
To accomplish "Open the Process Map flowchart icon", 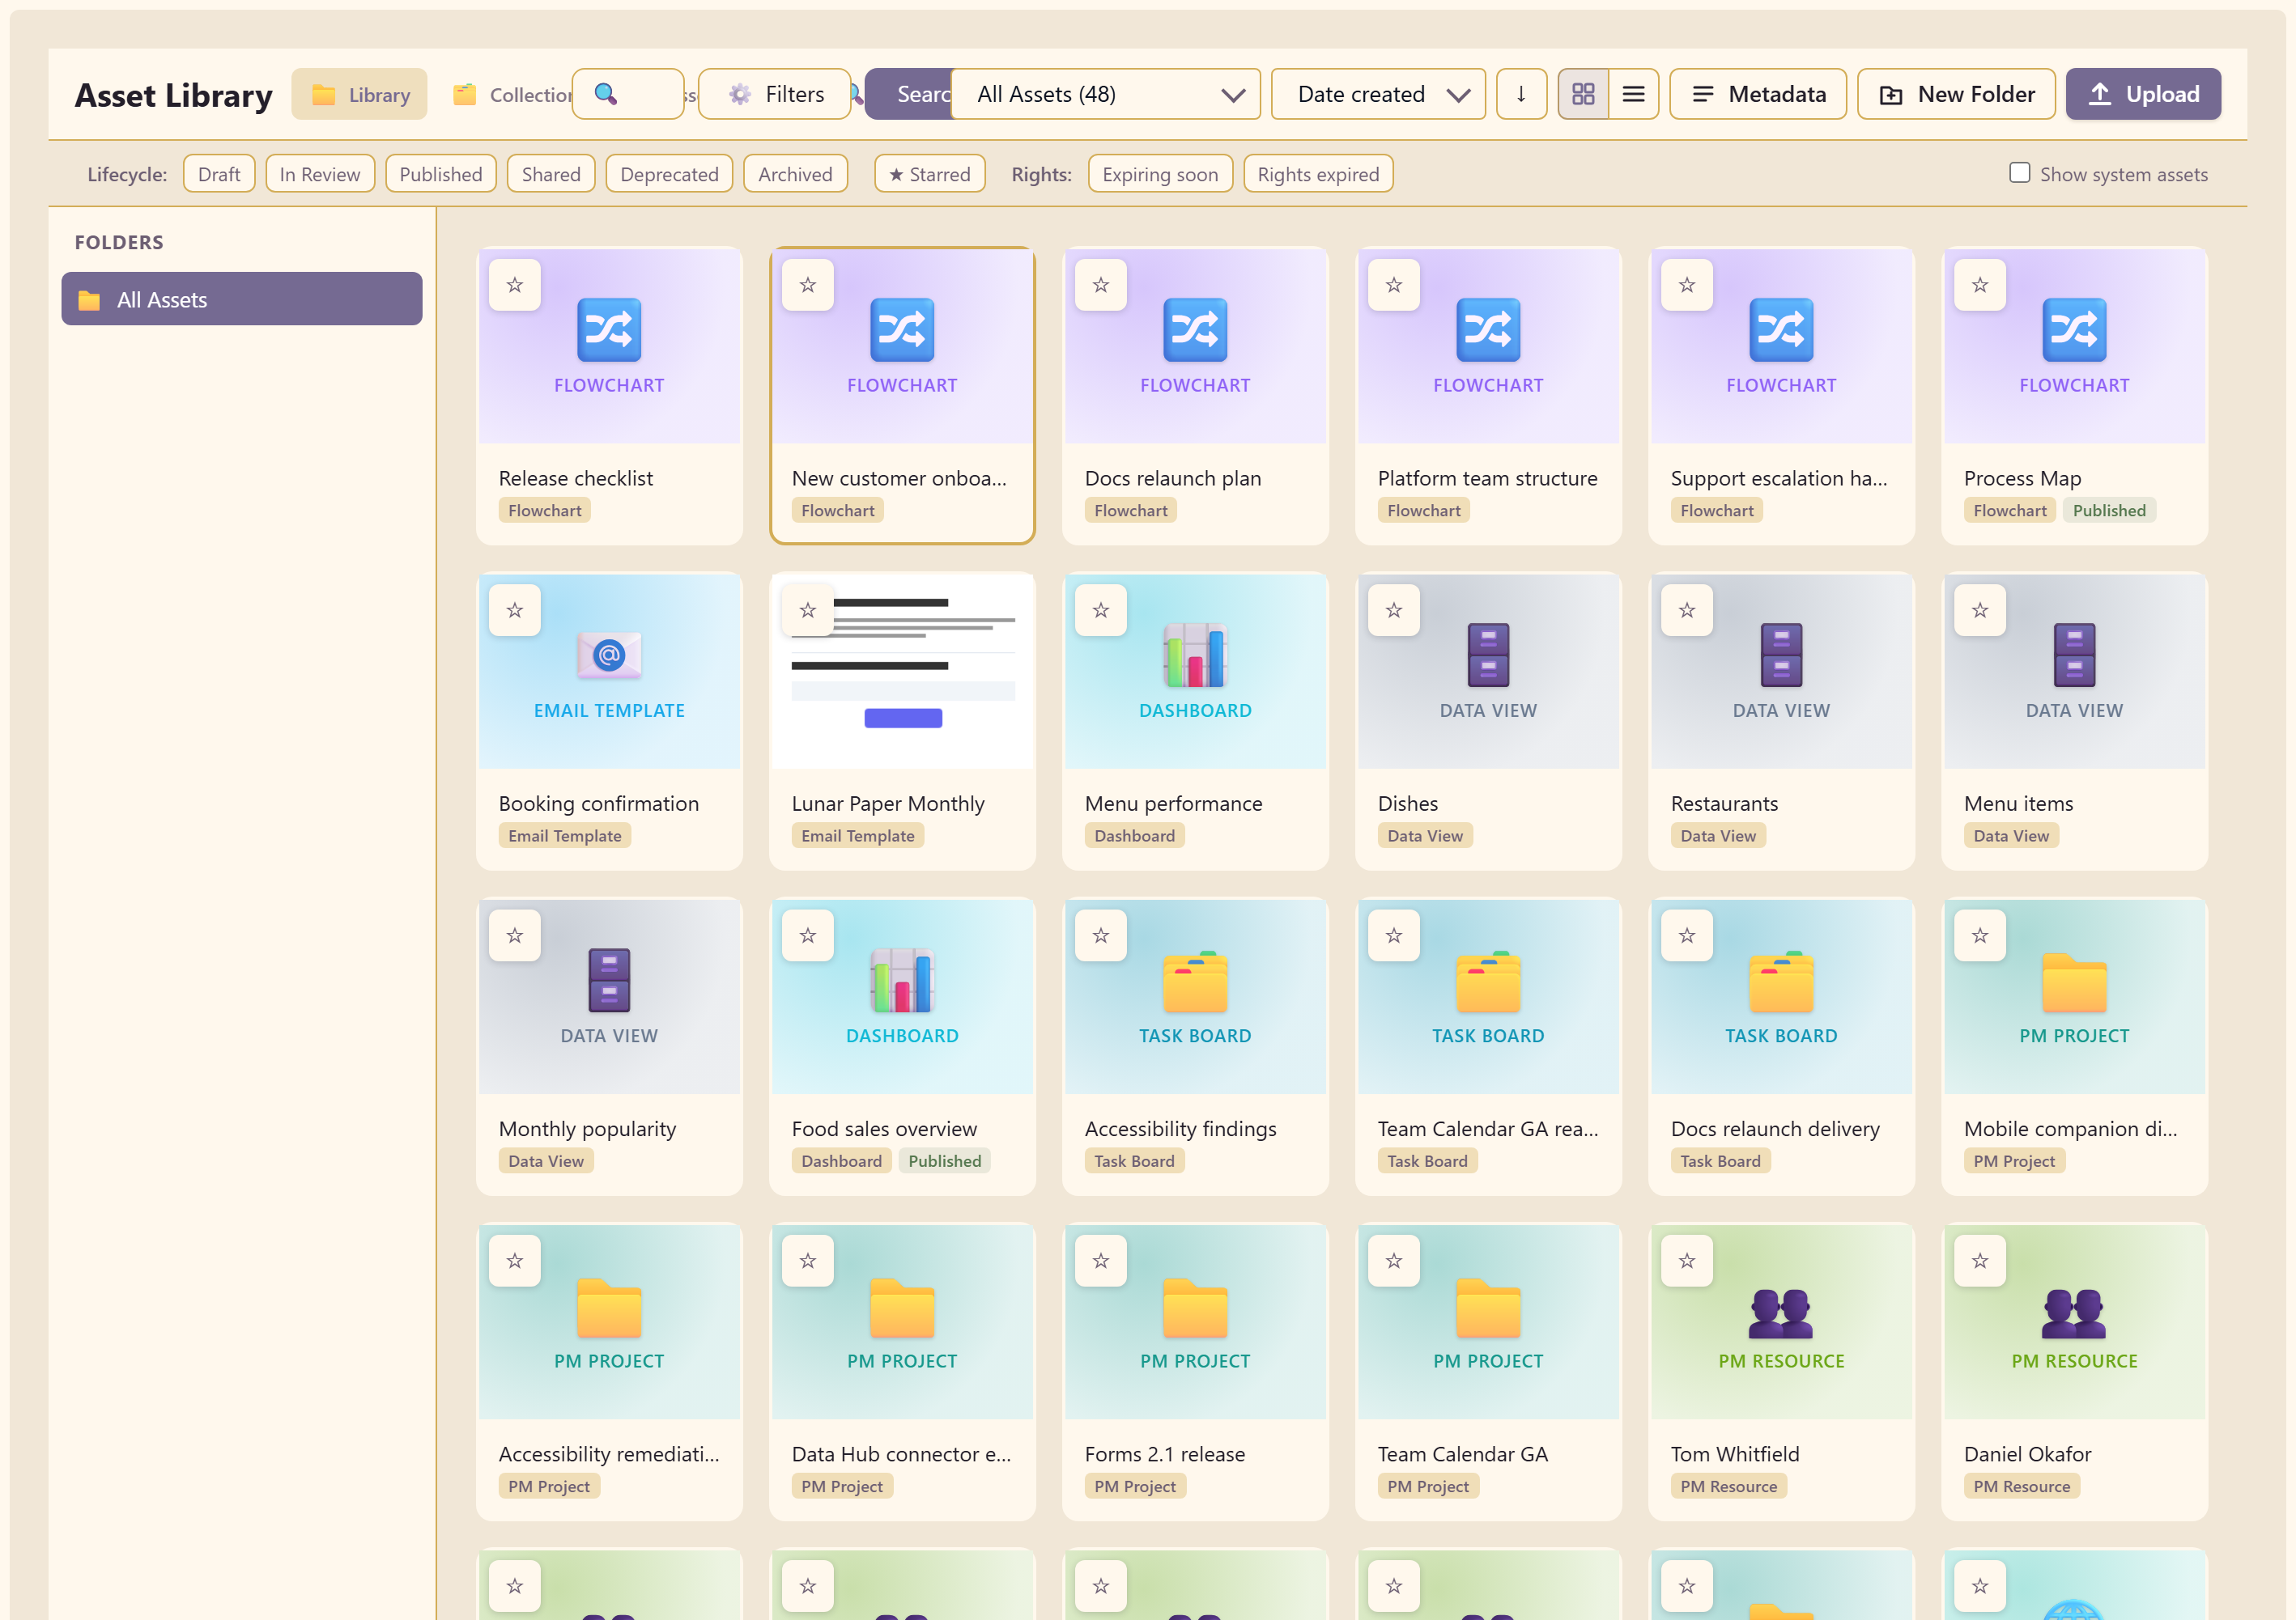I will pyautogui.click(x=2073, y=330).
